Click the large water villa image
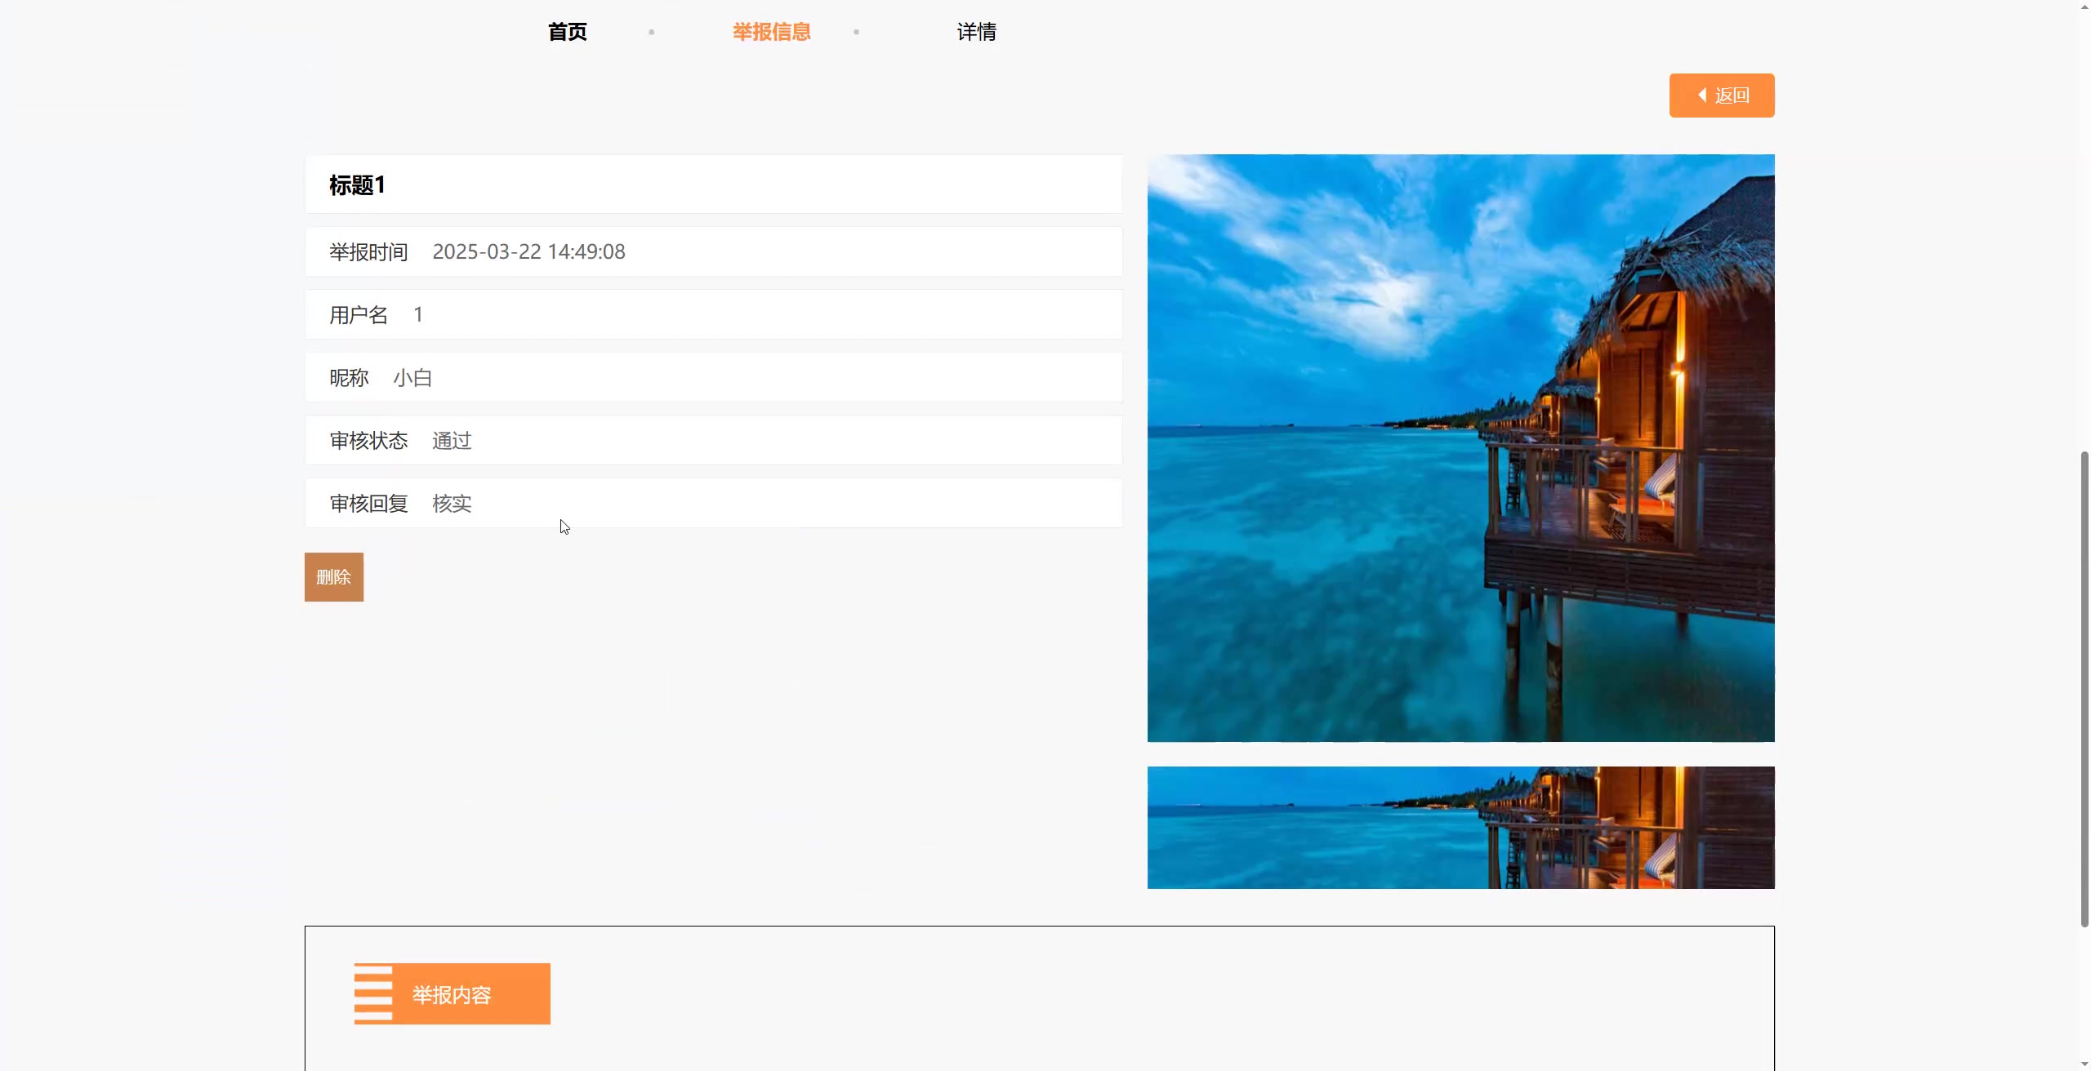The width and height of the screenshot is (2091, 1071). [x=1460, y=447]
